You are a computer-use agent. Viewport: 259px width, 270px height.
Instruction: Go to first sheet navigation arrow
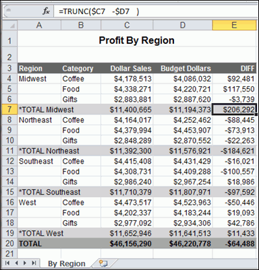coord(7,263)
